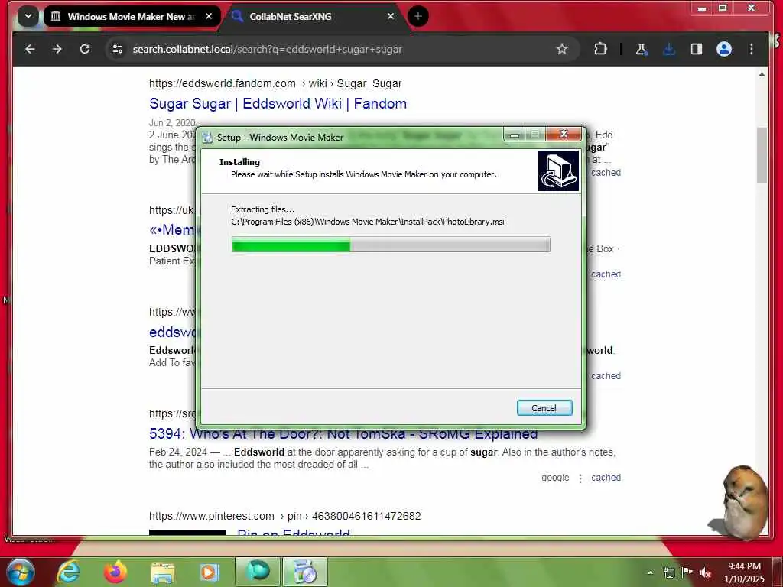Show hidden system tray icons
This screenshot has height=587, width=783.
pyautogui.click(x=650, y=572)
